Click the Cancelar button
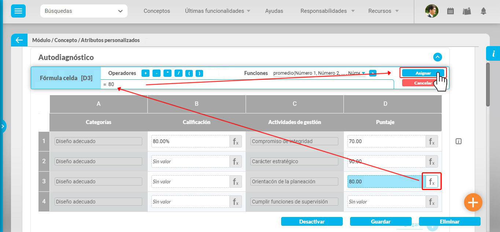 tap(423, 83)
